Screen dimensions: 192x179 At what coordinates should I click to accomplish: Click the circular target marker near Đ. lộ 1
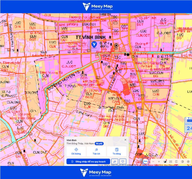click(x=116, y=46)
